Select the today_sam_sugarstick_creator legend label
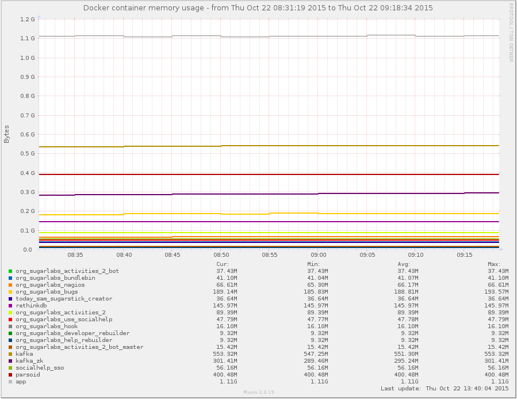This screenshot has height=399, width=517. 64,299
